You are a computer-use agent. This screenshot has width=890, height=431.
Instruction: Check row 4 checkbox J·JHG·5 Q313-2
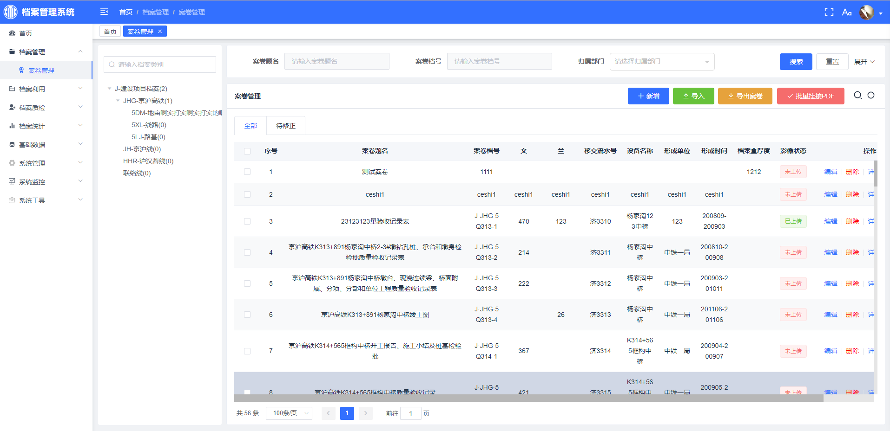coord(247,252)
